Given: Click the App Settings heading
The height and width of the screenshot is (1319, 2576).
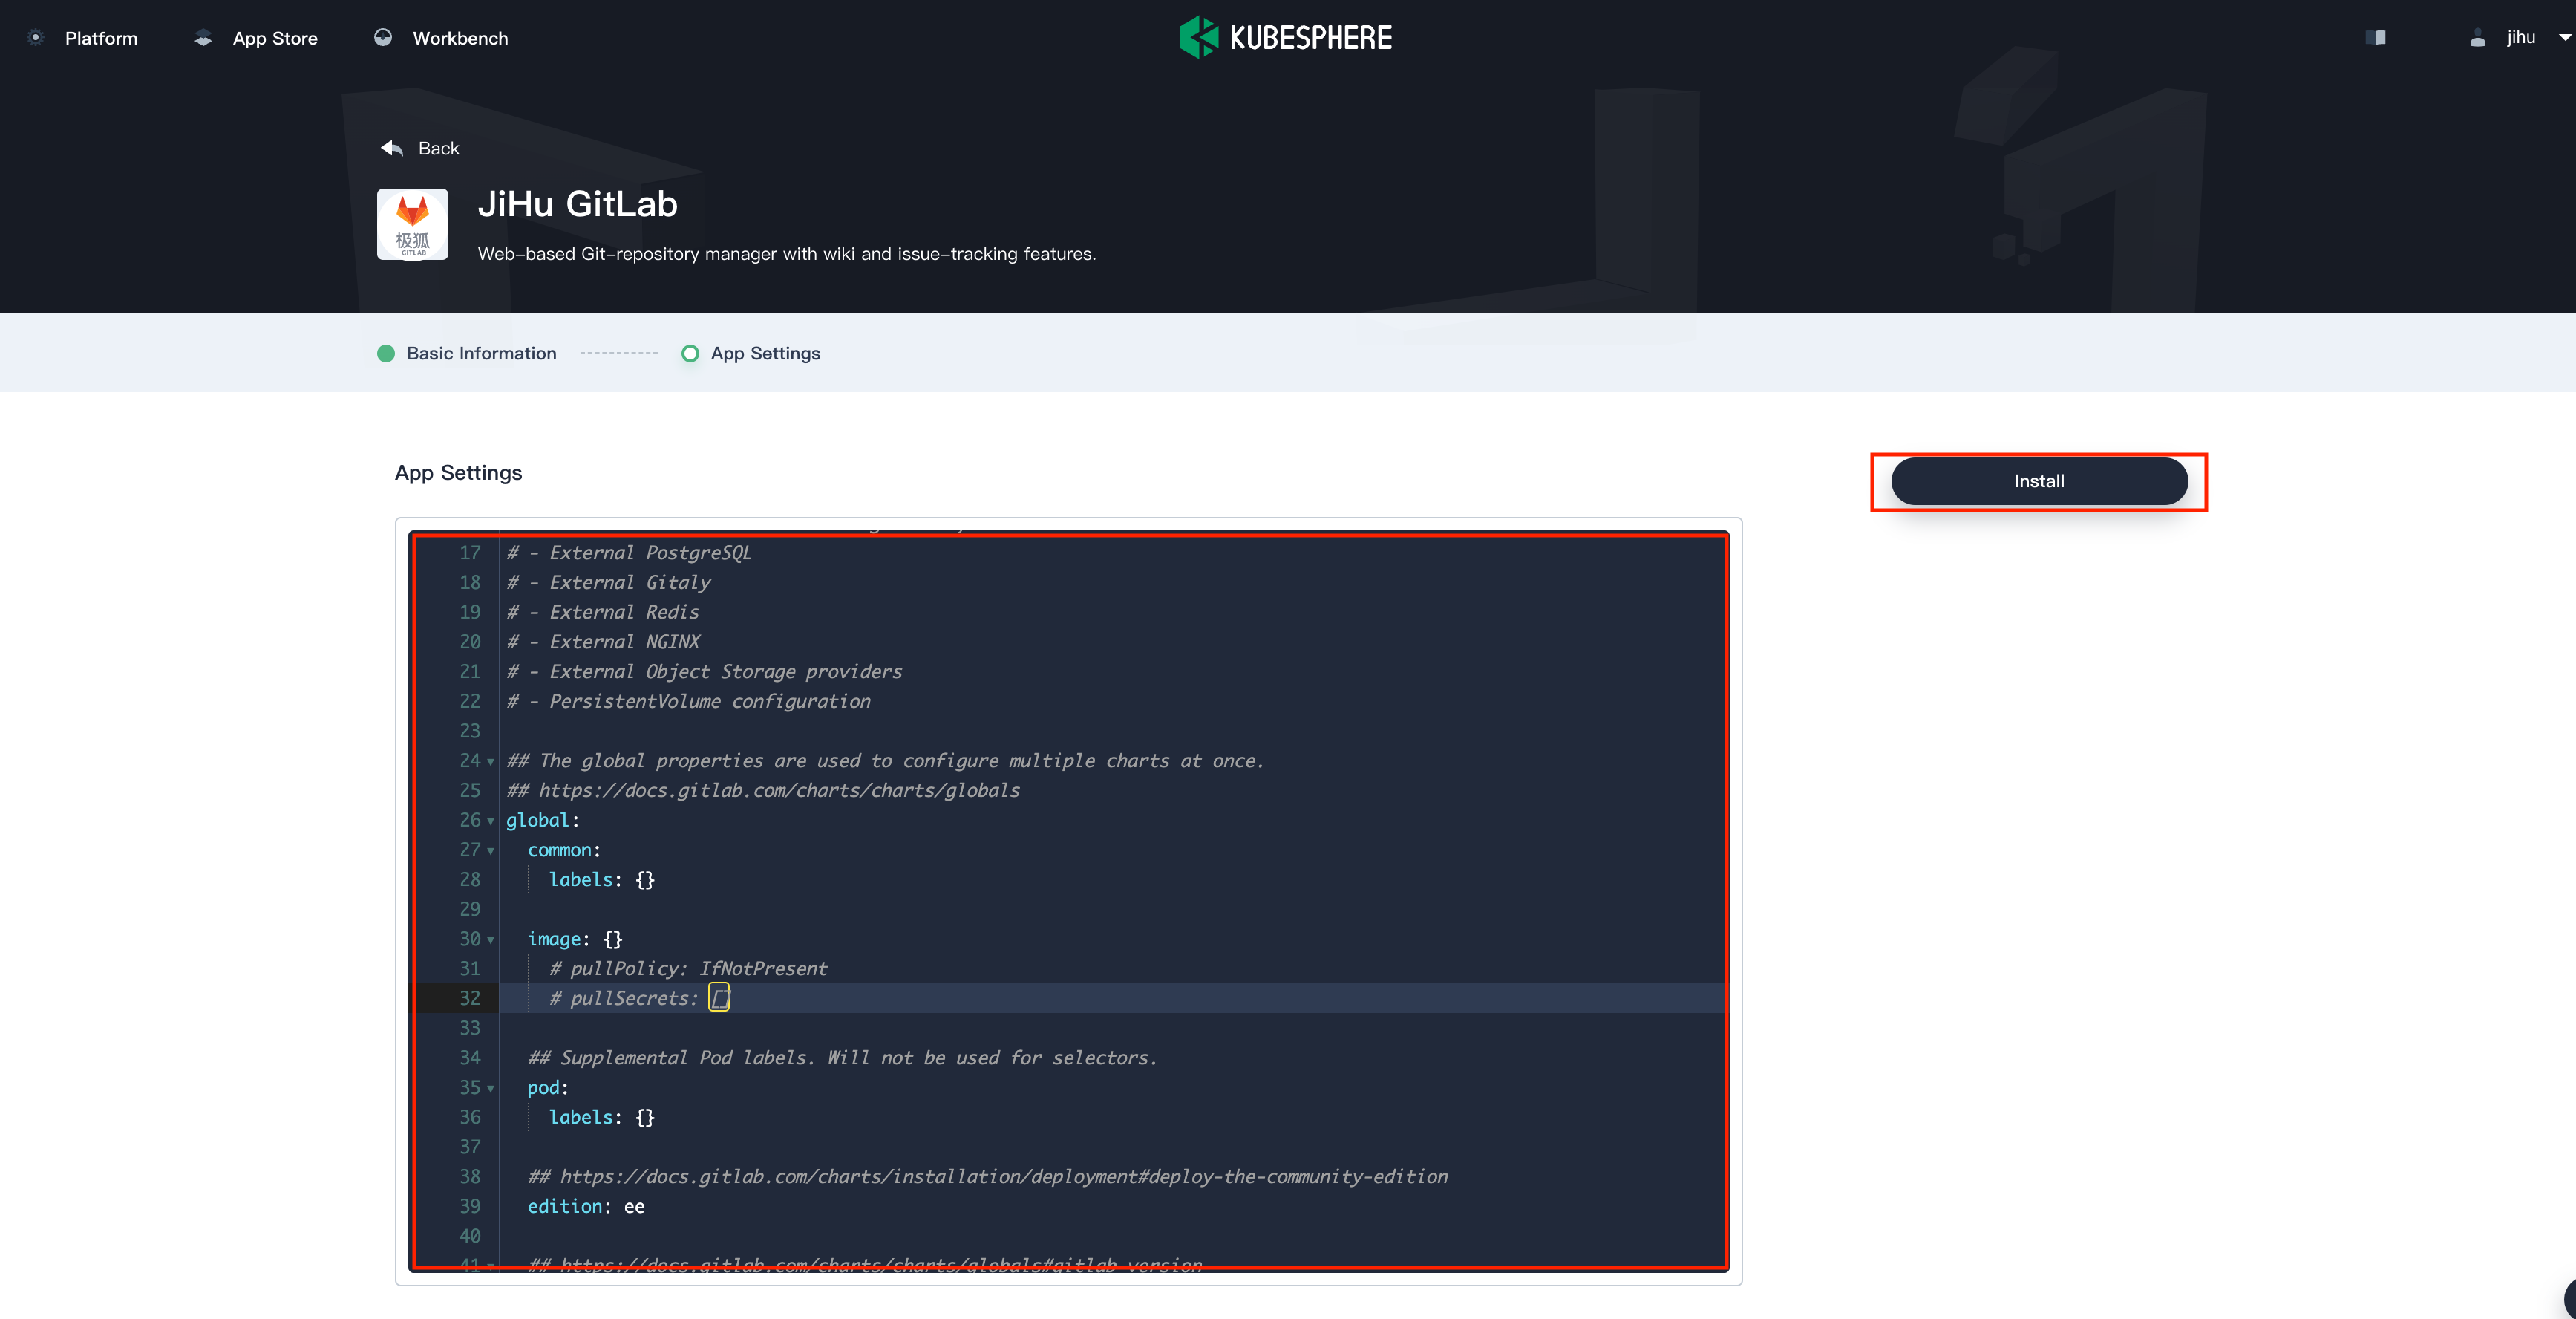Looking at the screenshot, I should click(x=458, y=472).
